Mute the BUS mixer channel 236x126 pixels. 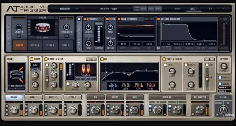[x=127, y=106]
